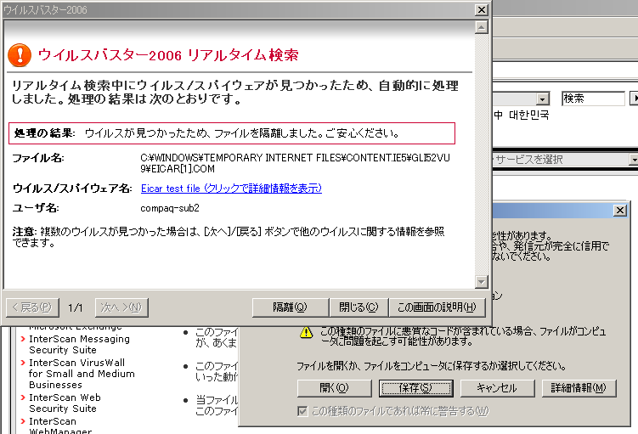The width and height of the screenshot is (638, 434).
Task: Click the 隔離(Q) quarantine button
Action: (290, 307)
